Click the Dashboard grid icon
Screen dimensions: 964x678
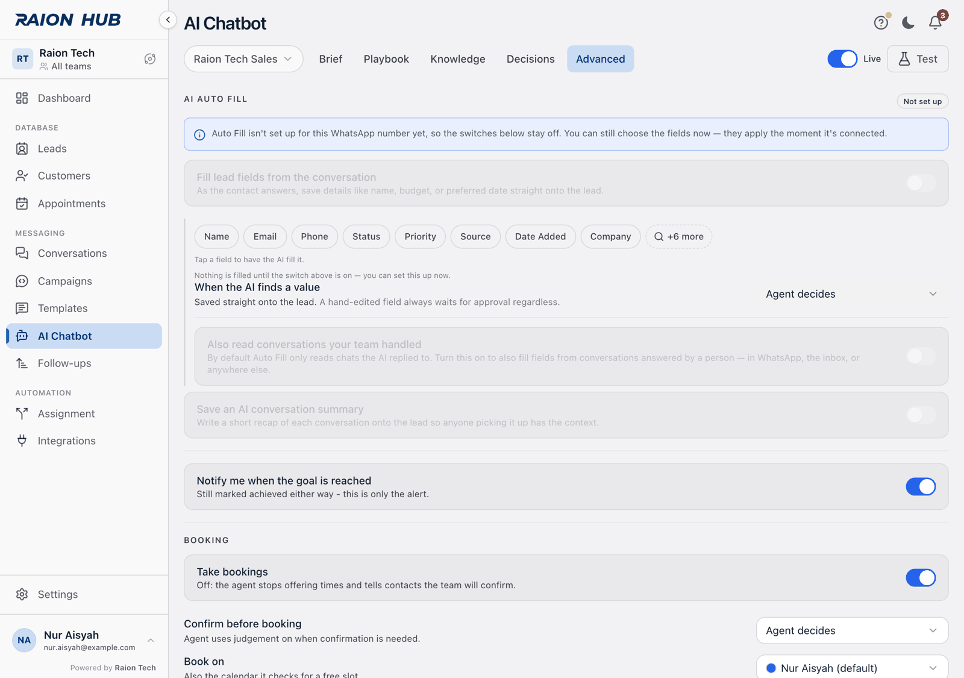[22, 98]
